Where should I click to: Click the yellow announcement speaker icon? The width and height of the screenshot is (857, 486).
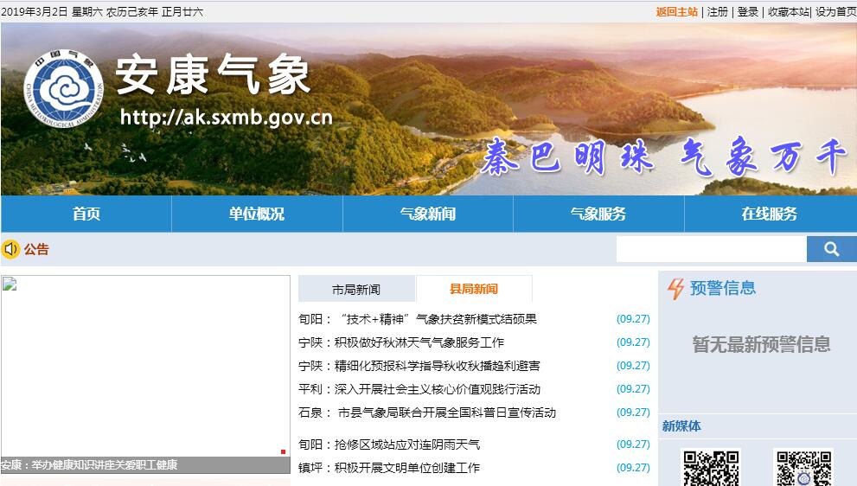tap(10, 249)
